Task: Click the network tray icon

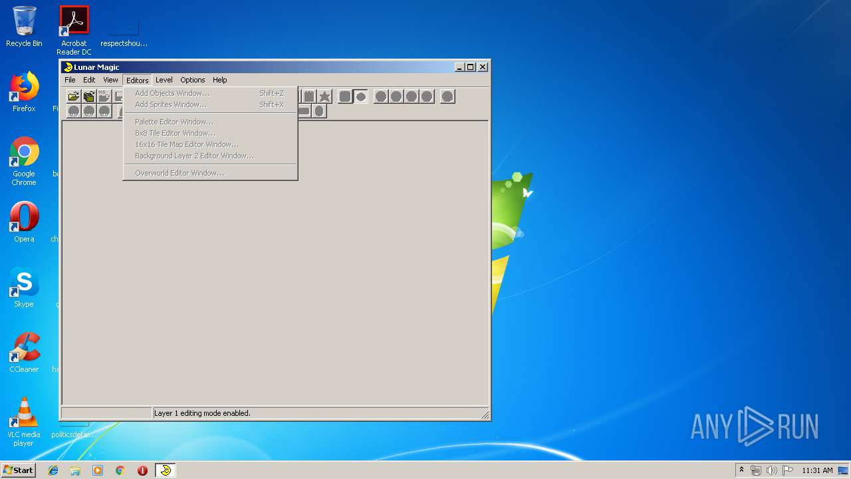Action: (756, 470)
